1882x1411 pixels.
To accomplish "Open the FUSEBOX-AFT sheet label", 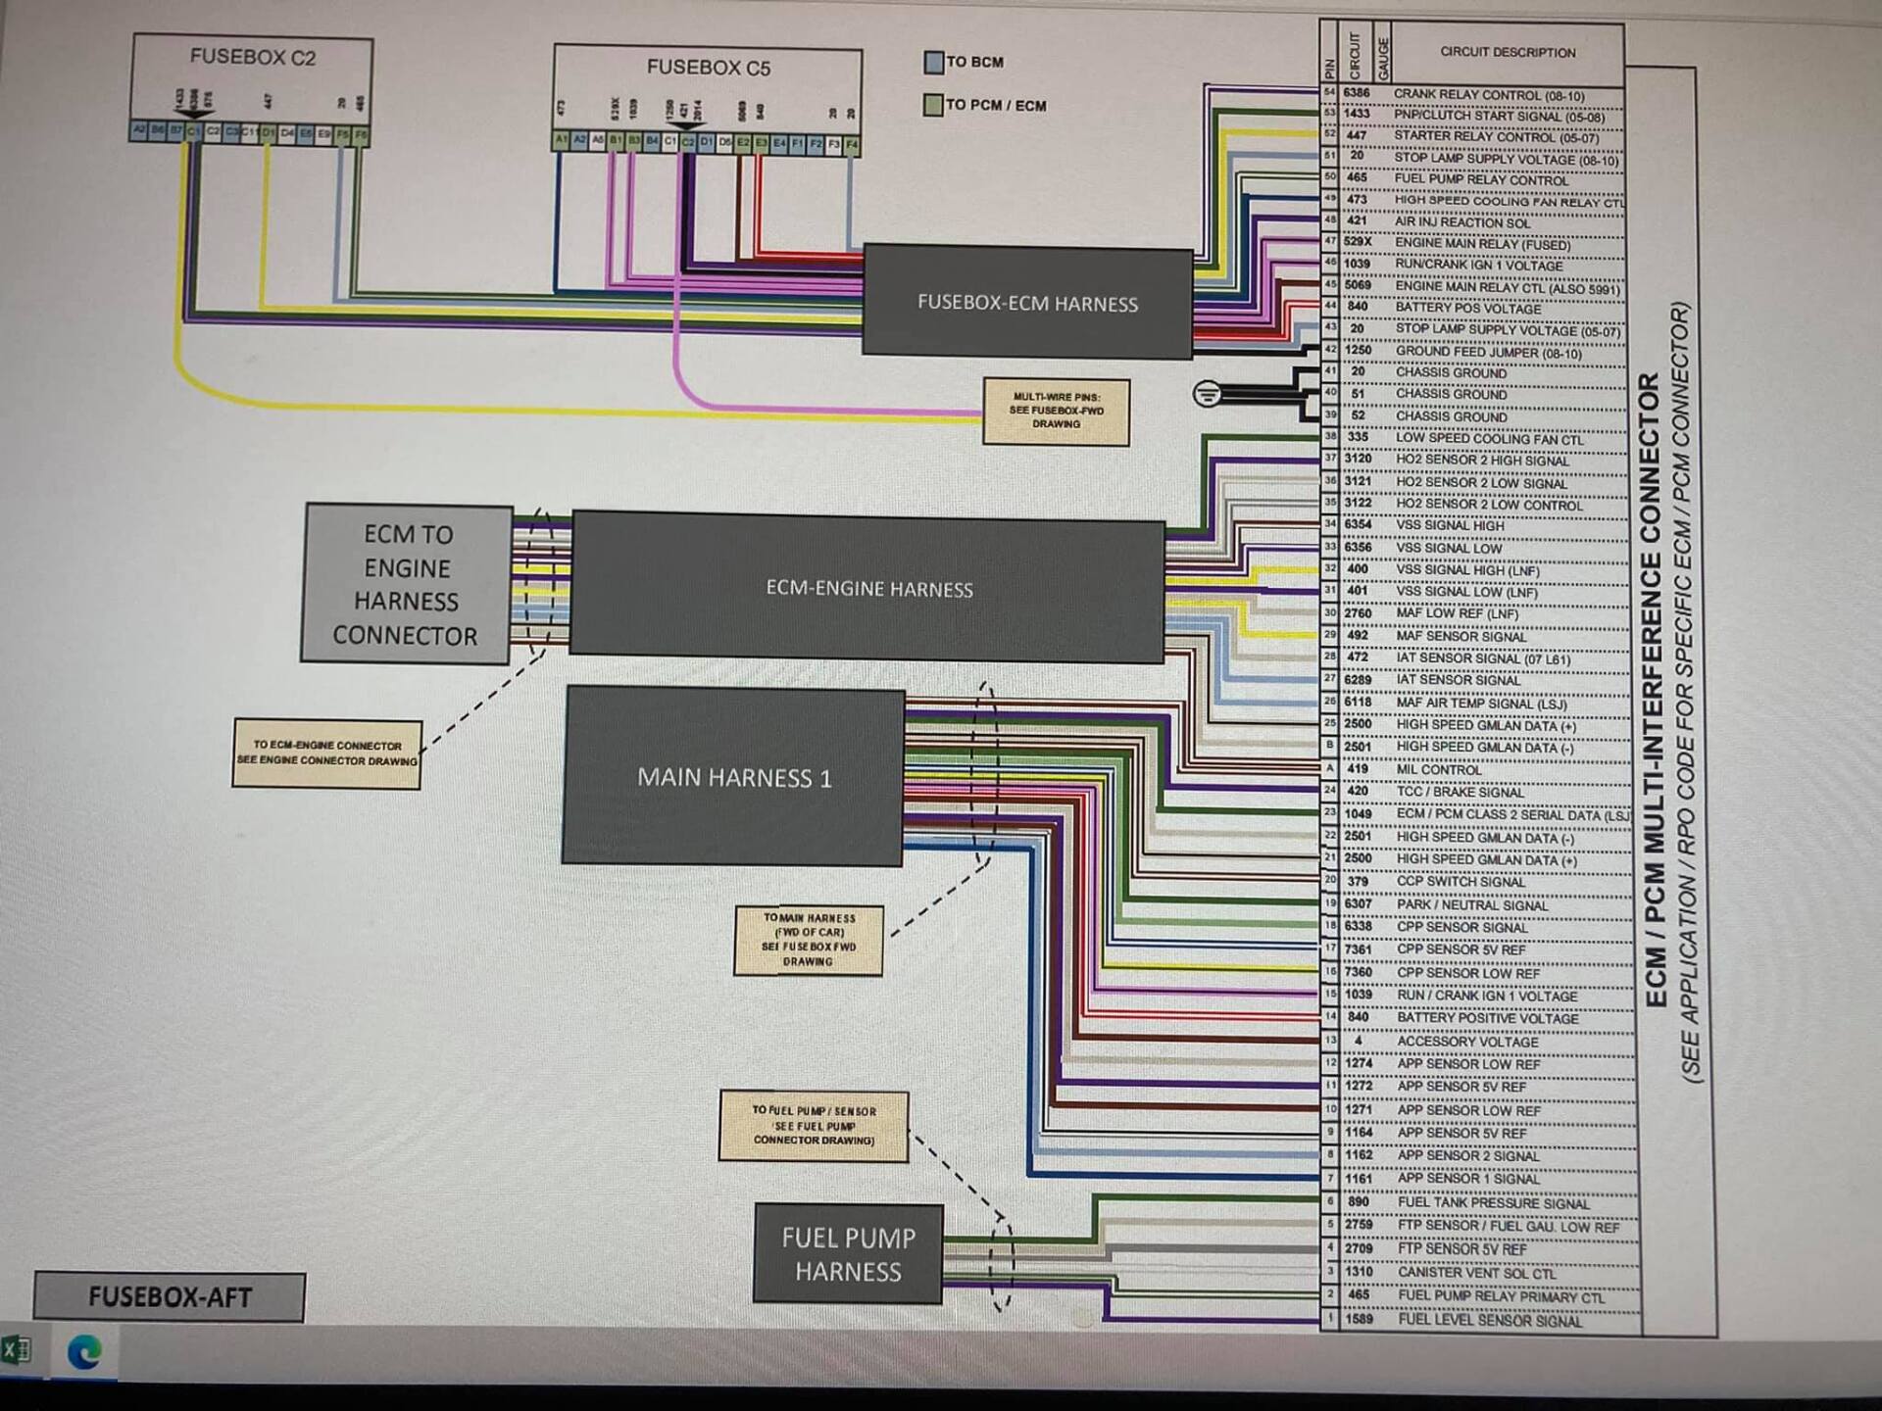I will (x=170, y=1297).
